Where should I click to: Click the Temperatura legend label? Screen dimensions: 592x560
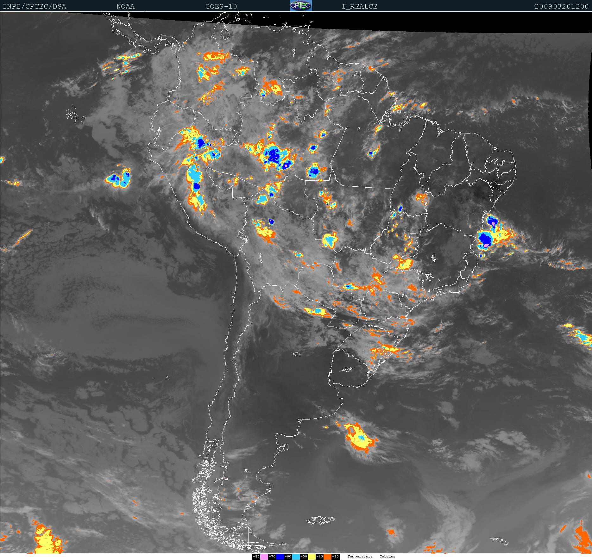pos(360,557)
